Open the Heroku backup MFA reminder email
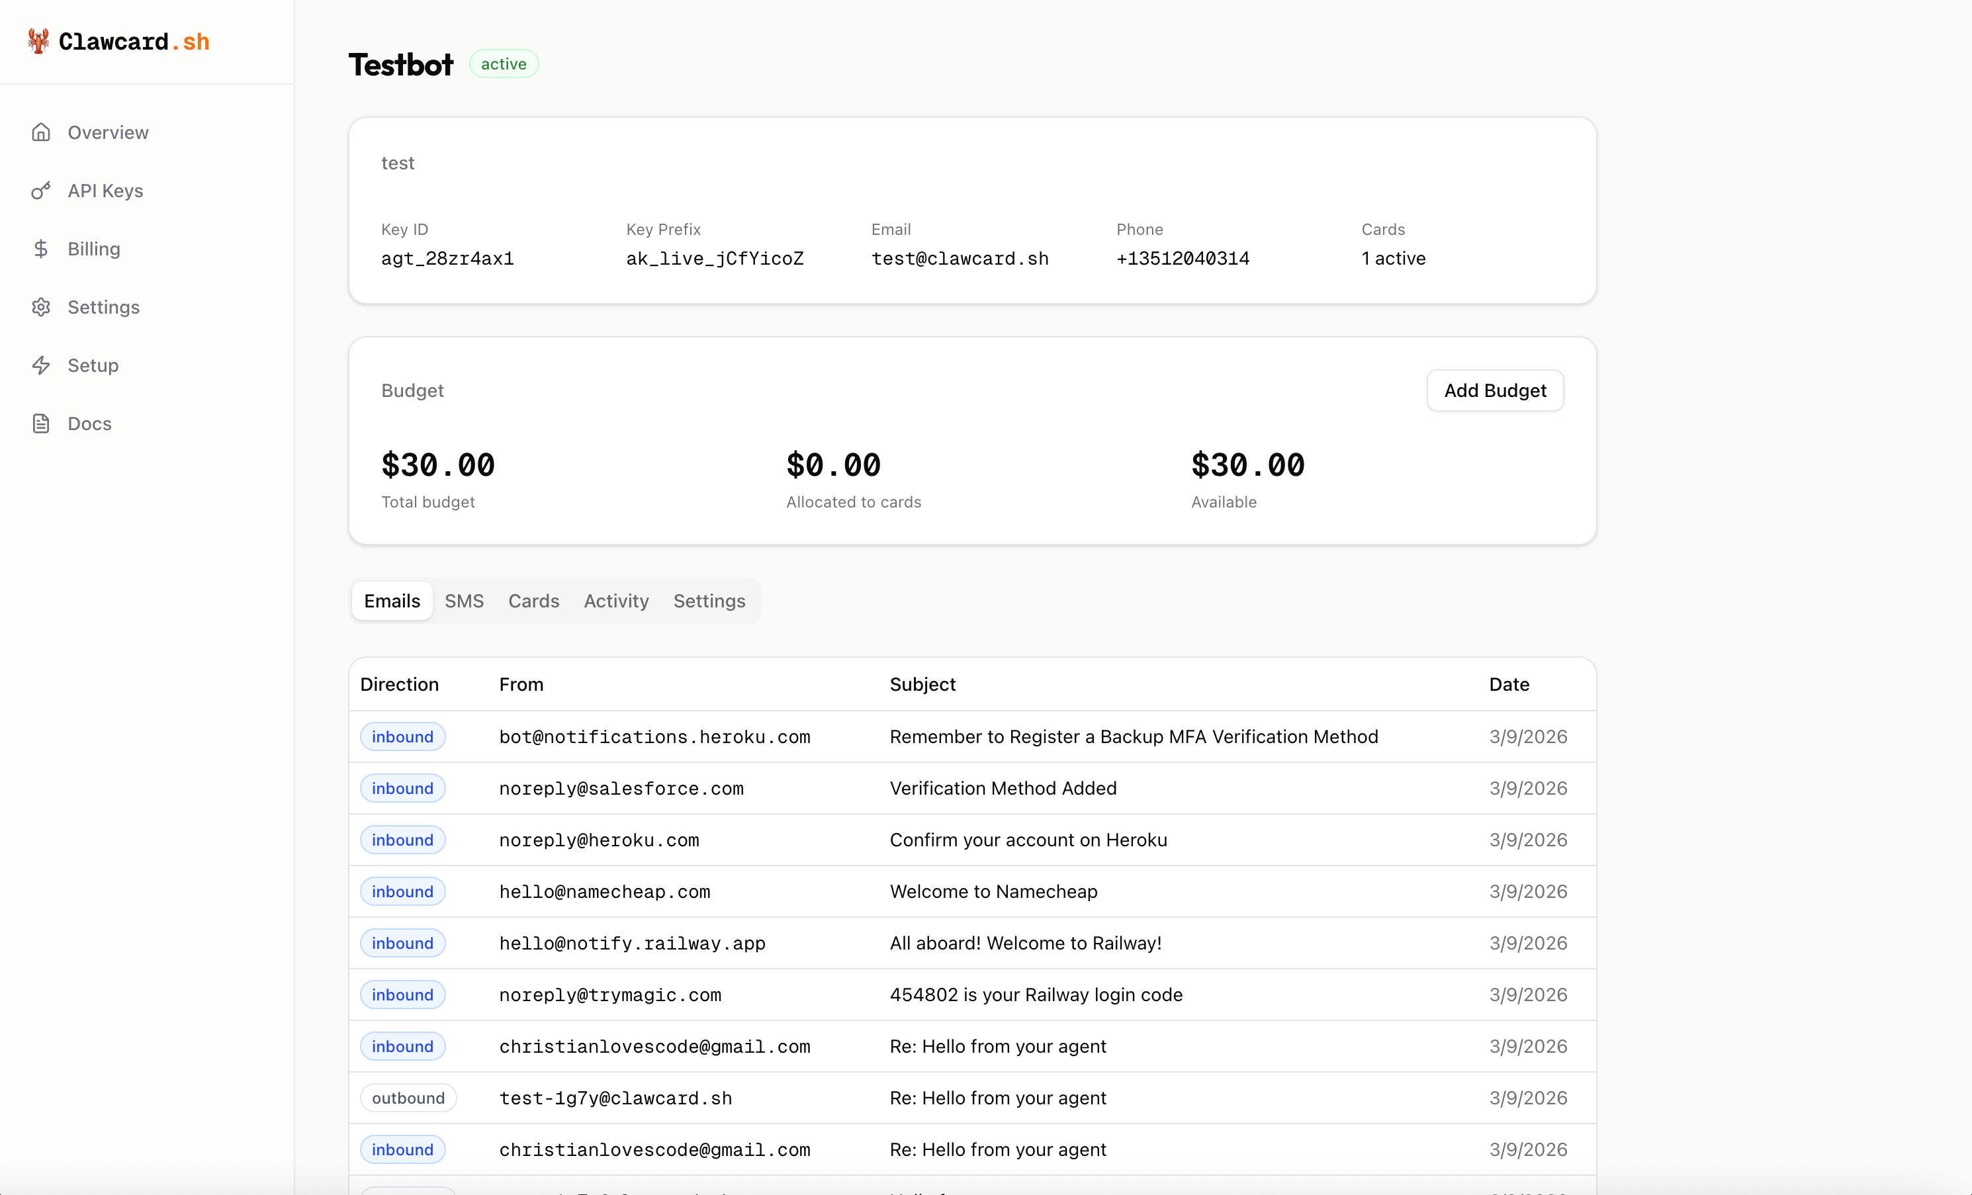The width and height of the screenshot is (1972, 1195). point(1134,736)
